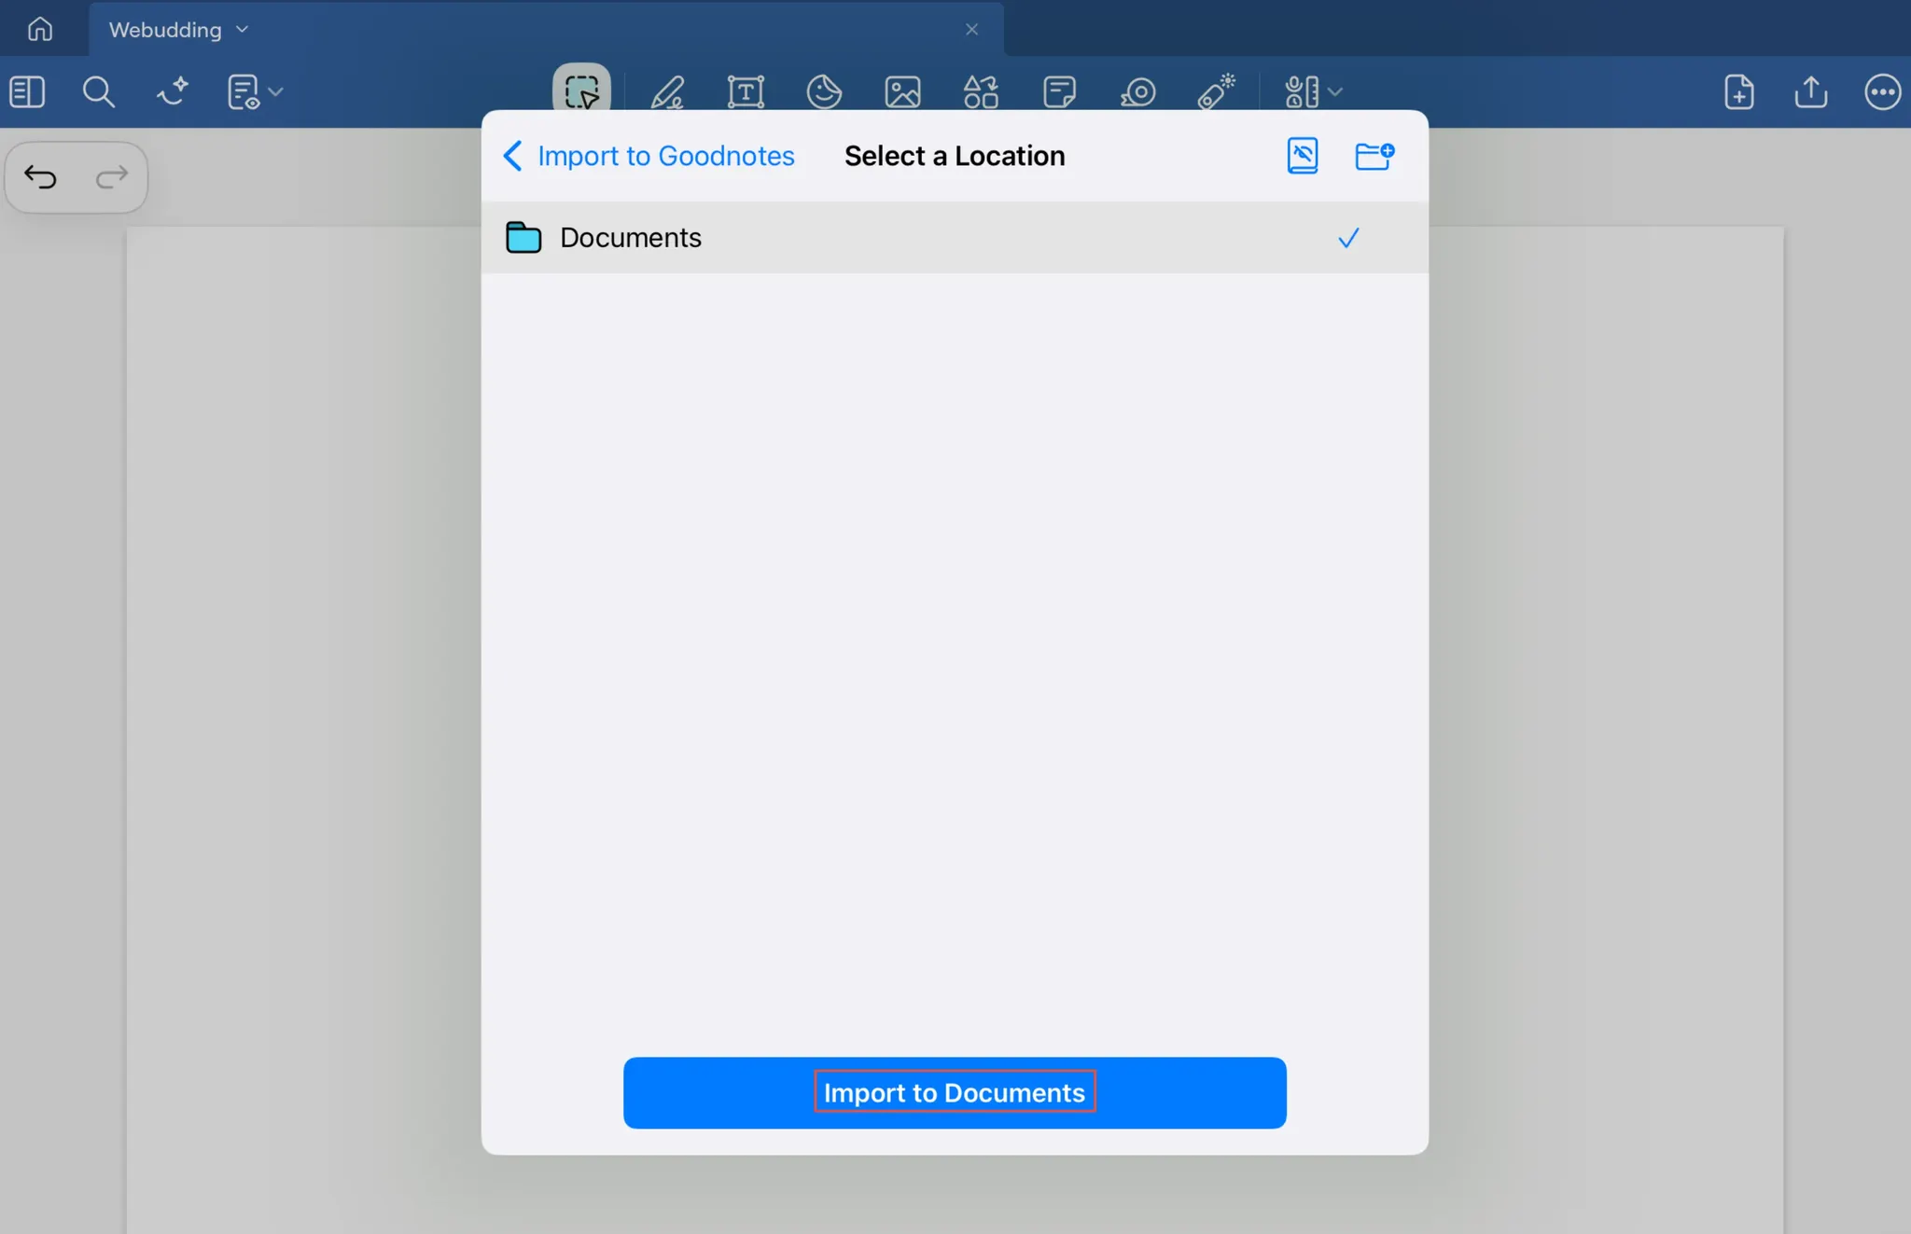The width and height of the screenshot is (1911, 1234).
Task: Select the tape tool
Action: coord(1137,91)
